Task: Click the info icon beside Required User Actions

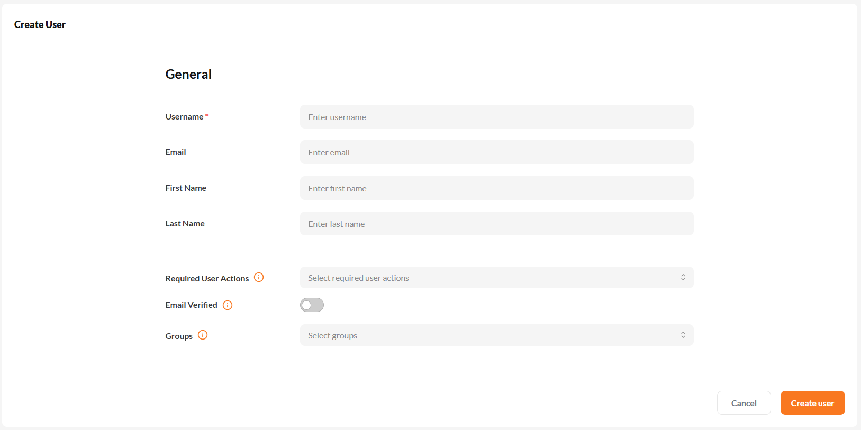Action: point(259,277)
